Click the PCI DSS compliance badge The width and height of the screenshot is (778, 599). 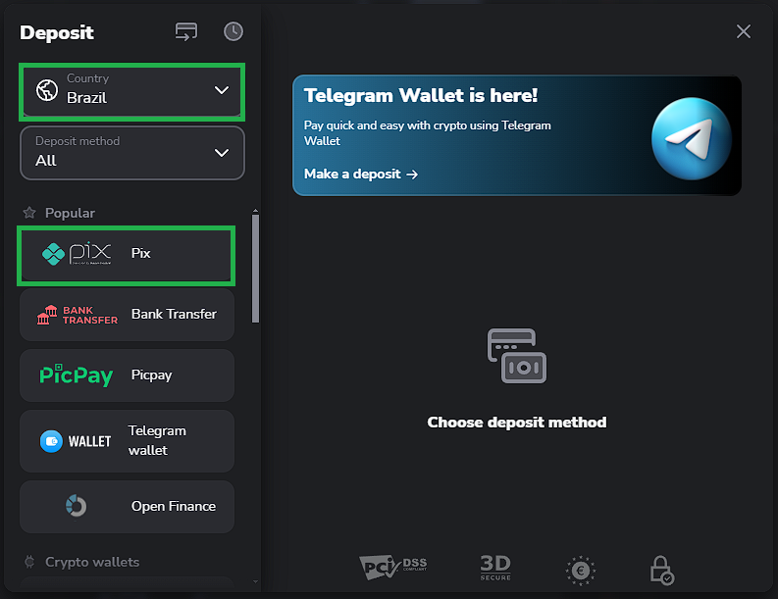pos(393,567)
